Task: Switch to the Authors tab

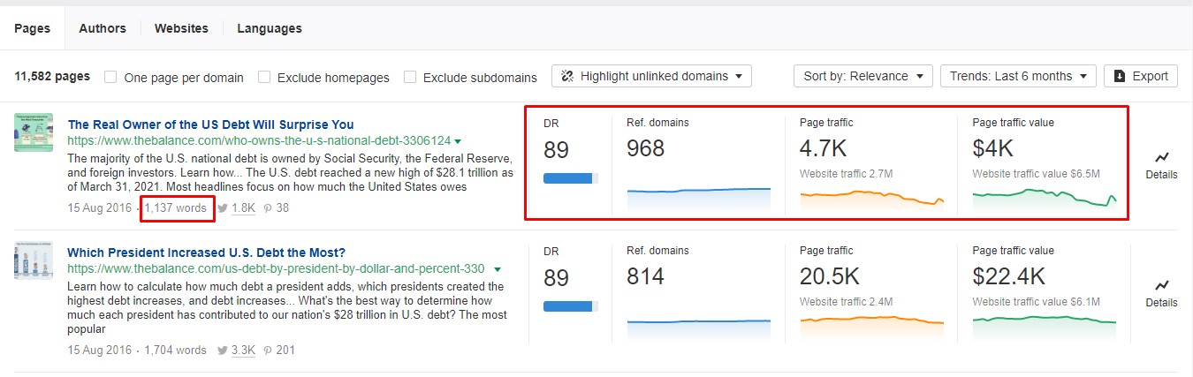Action: [103, 28]
